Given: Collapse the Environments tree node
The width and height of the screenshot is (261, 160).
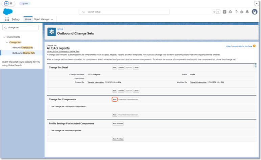Looking at the screenshot, I should [x=4, y=37].
